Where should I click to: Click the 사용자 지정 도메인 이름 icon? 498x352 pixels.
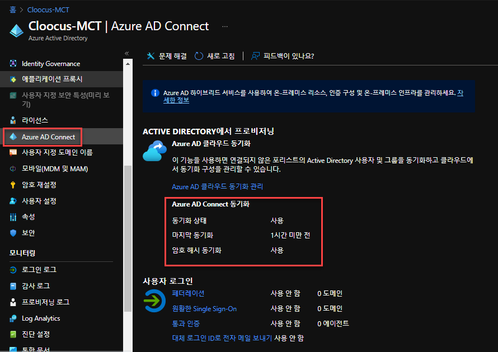point(13,152)
